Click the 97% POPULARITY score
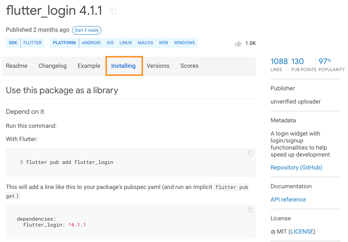The width and height of the screenshot is (348, 242). 331,64
